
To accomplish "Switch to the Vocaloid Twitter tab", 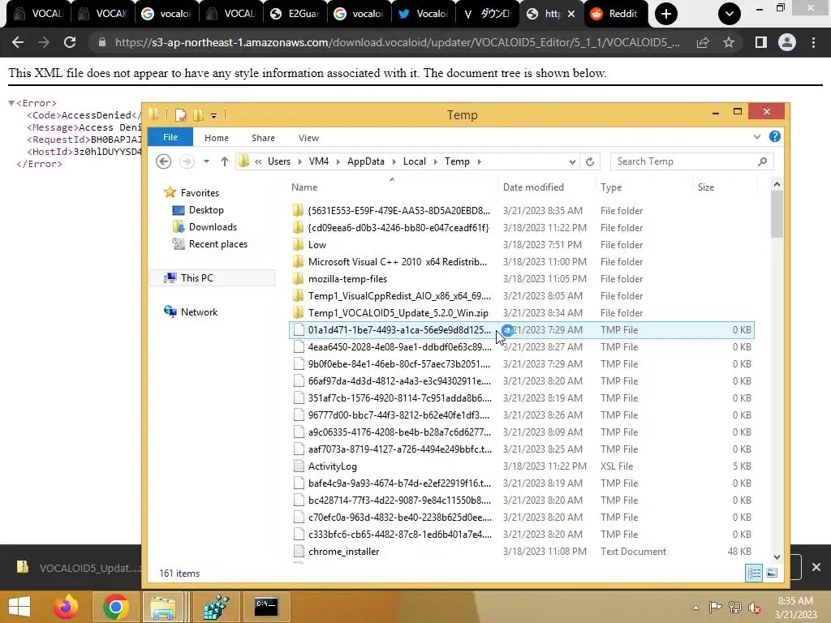I will point(424,14).
